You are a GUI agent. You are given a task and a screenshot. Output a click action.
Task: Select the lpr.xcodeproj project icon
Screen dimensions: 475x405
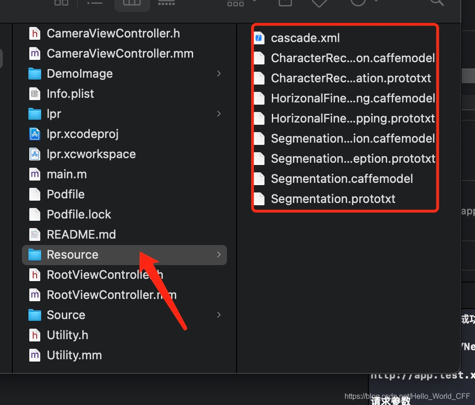[x=34, y=134]
